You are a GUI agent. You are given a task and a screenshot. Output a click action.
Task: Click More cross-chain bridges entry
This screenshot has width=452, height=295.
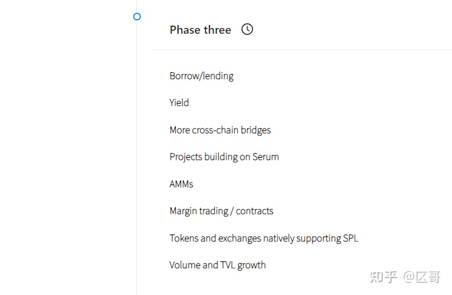click(220, 130)
